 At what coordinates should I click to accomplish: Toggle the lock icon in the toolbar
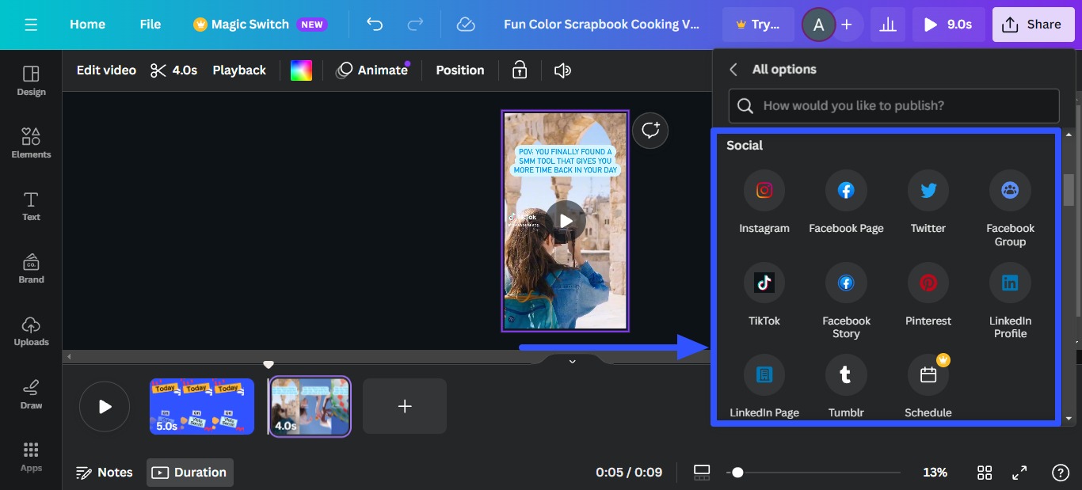point(520,70)
